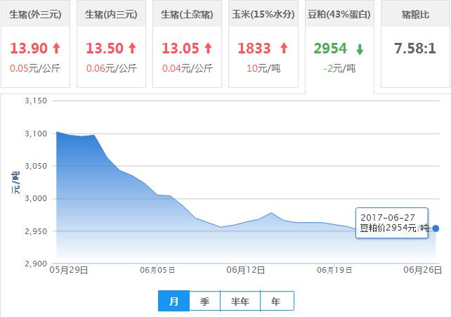Click the change text -2元/吨
This screenshot has width=451, height=317.
[x=339, y=68]
